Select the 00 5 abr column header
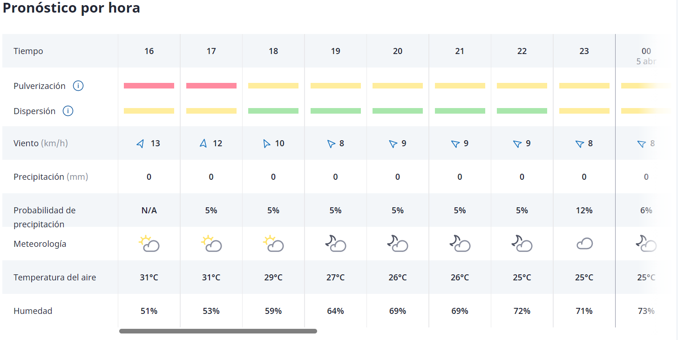This screenshot has width=678, height=340. [646, 55]
